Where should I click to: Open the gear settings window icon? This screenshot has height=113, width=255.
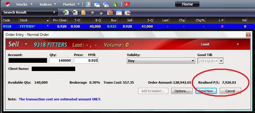pos(110,13)
